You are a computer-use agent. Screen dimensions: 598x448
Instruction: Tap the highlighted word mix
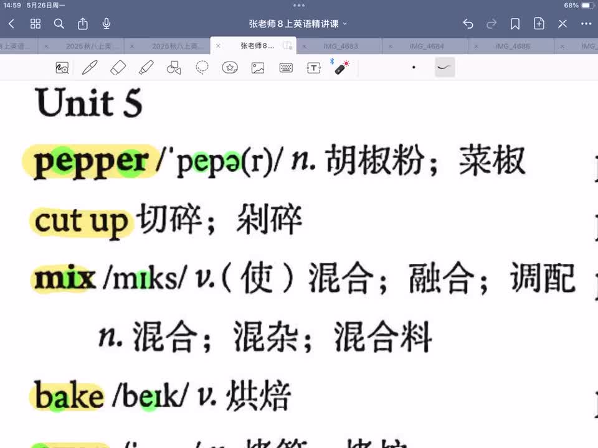65,279
